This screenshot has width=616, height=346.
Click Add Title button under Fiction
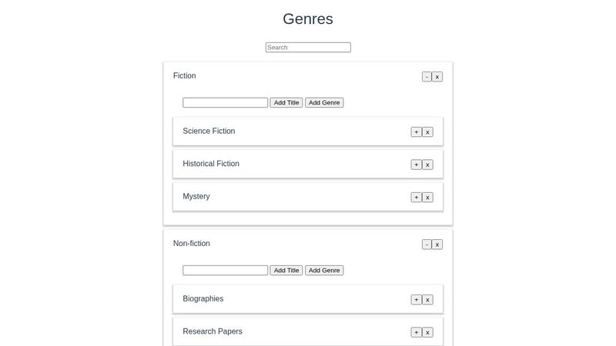click(x=286, y=102)
